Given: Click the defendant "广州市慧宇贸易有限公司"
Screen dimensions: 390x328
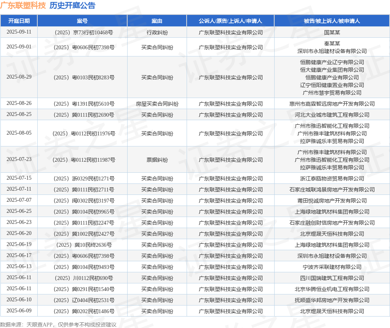Looking at the screenshot, I should click(332, 93).
